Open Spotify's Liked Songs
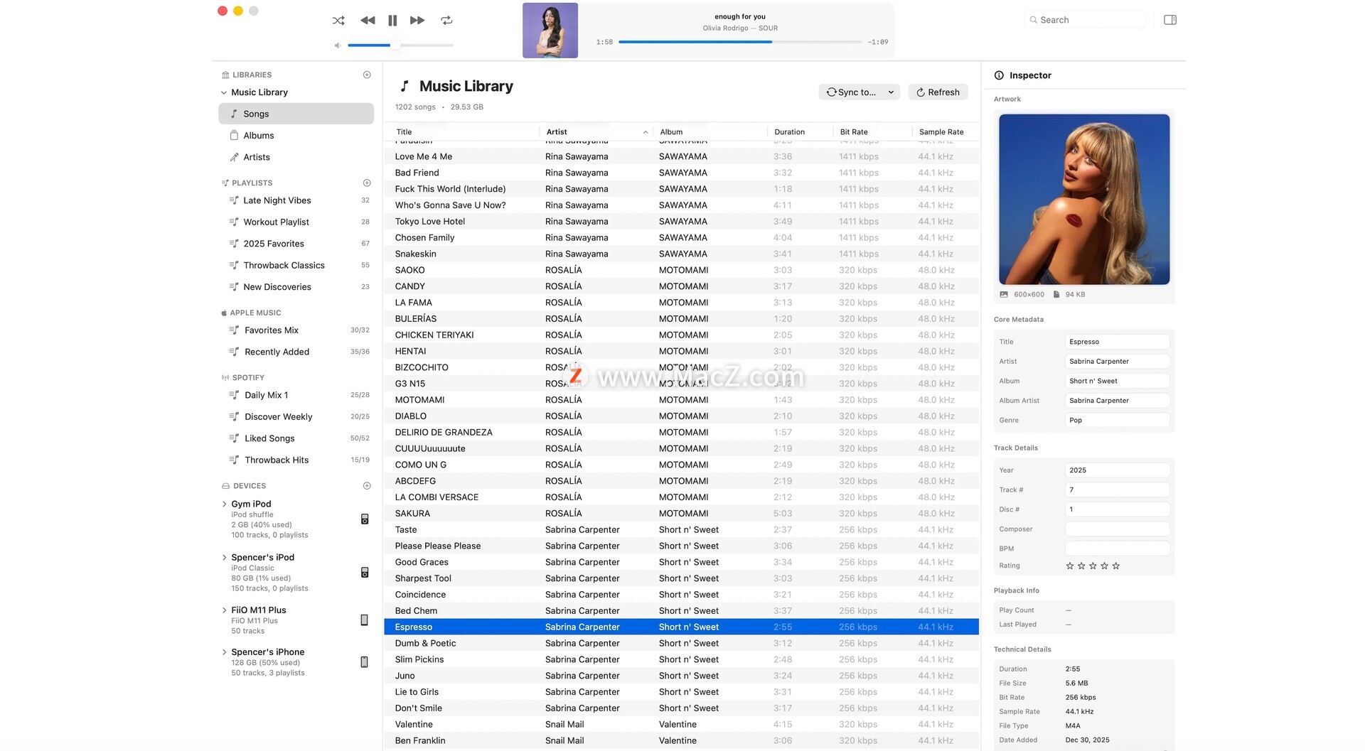 296,438
